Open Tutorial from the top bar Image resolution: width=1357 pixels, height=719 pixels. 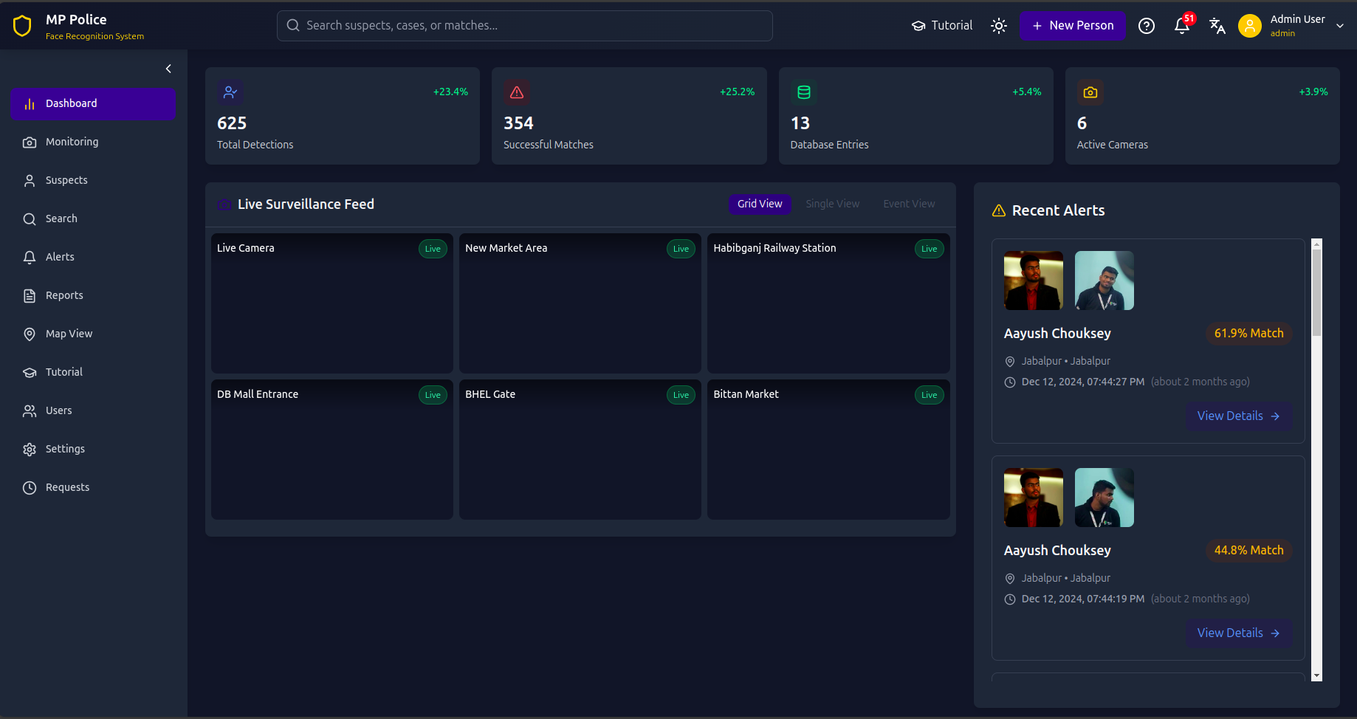942,26
